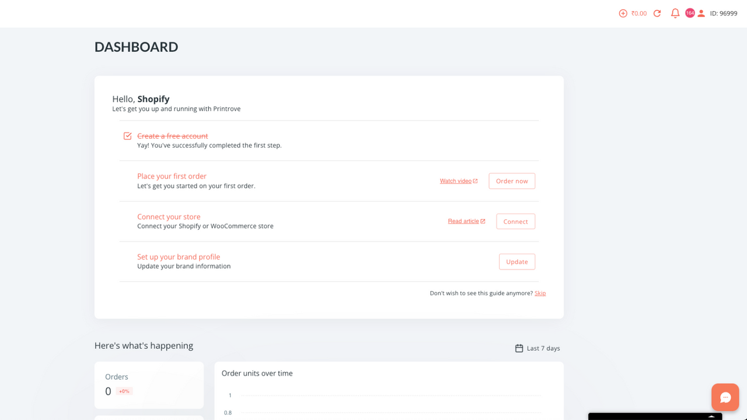Screen dimensions: 747x420
Task: Open the notifications bell
Action: [675, 13]
